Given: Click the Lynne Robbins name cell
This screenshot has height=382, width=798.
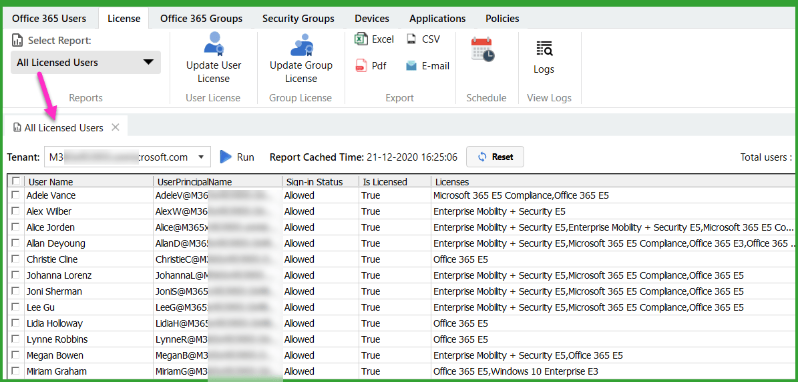Looking at the screenshot, I should click(89, 339).
